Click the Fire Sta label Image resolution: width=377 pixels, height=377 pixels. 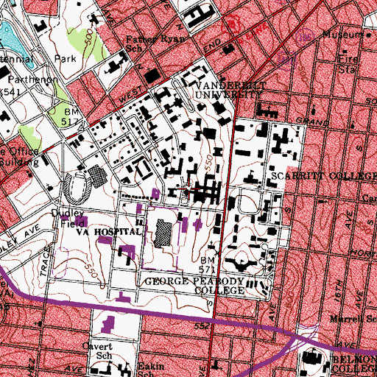[x=348, y=64]
